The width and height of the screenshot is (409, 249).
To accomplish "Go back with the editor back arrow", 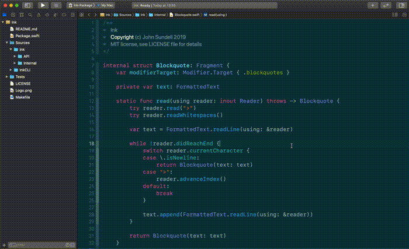I will coord(89,15).
